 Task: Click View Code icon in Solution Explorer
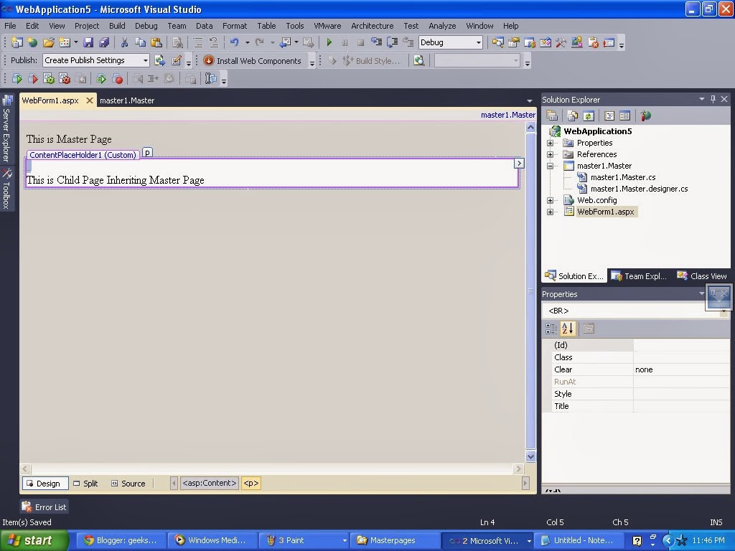pyautogui.click(x=609, y=116)
